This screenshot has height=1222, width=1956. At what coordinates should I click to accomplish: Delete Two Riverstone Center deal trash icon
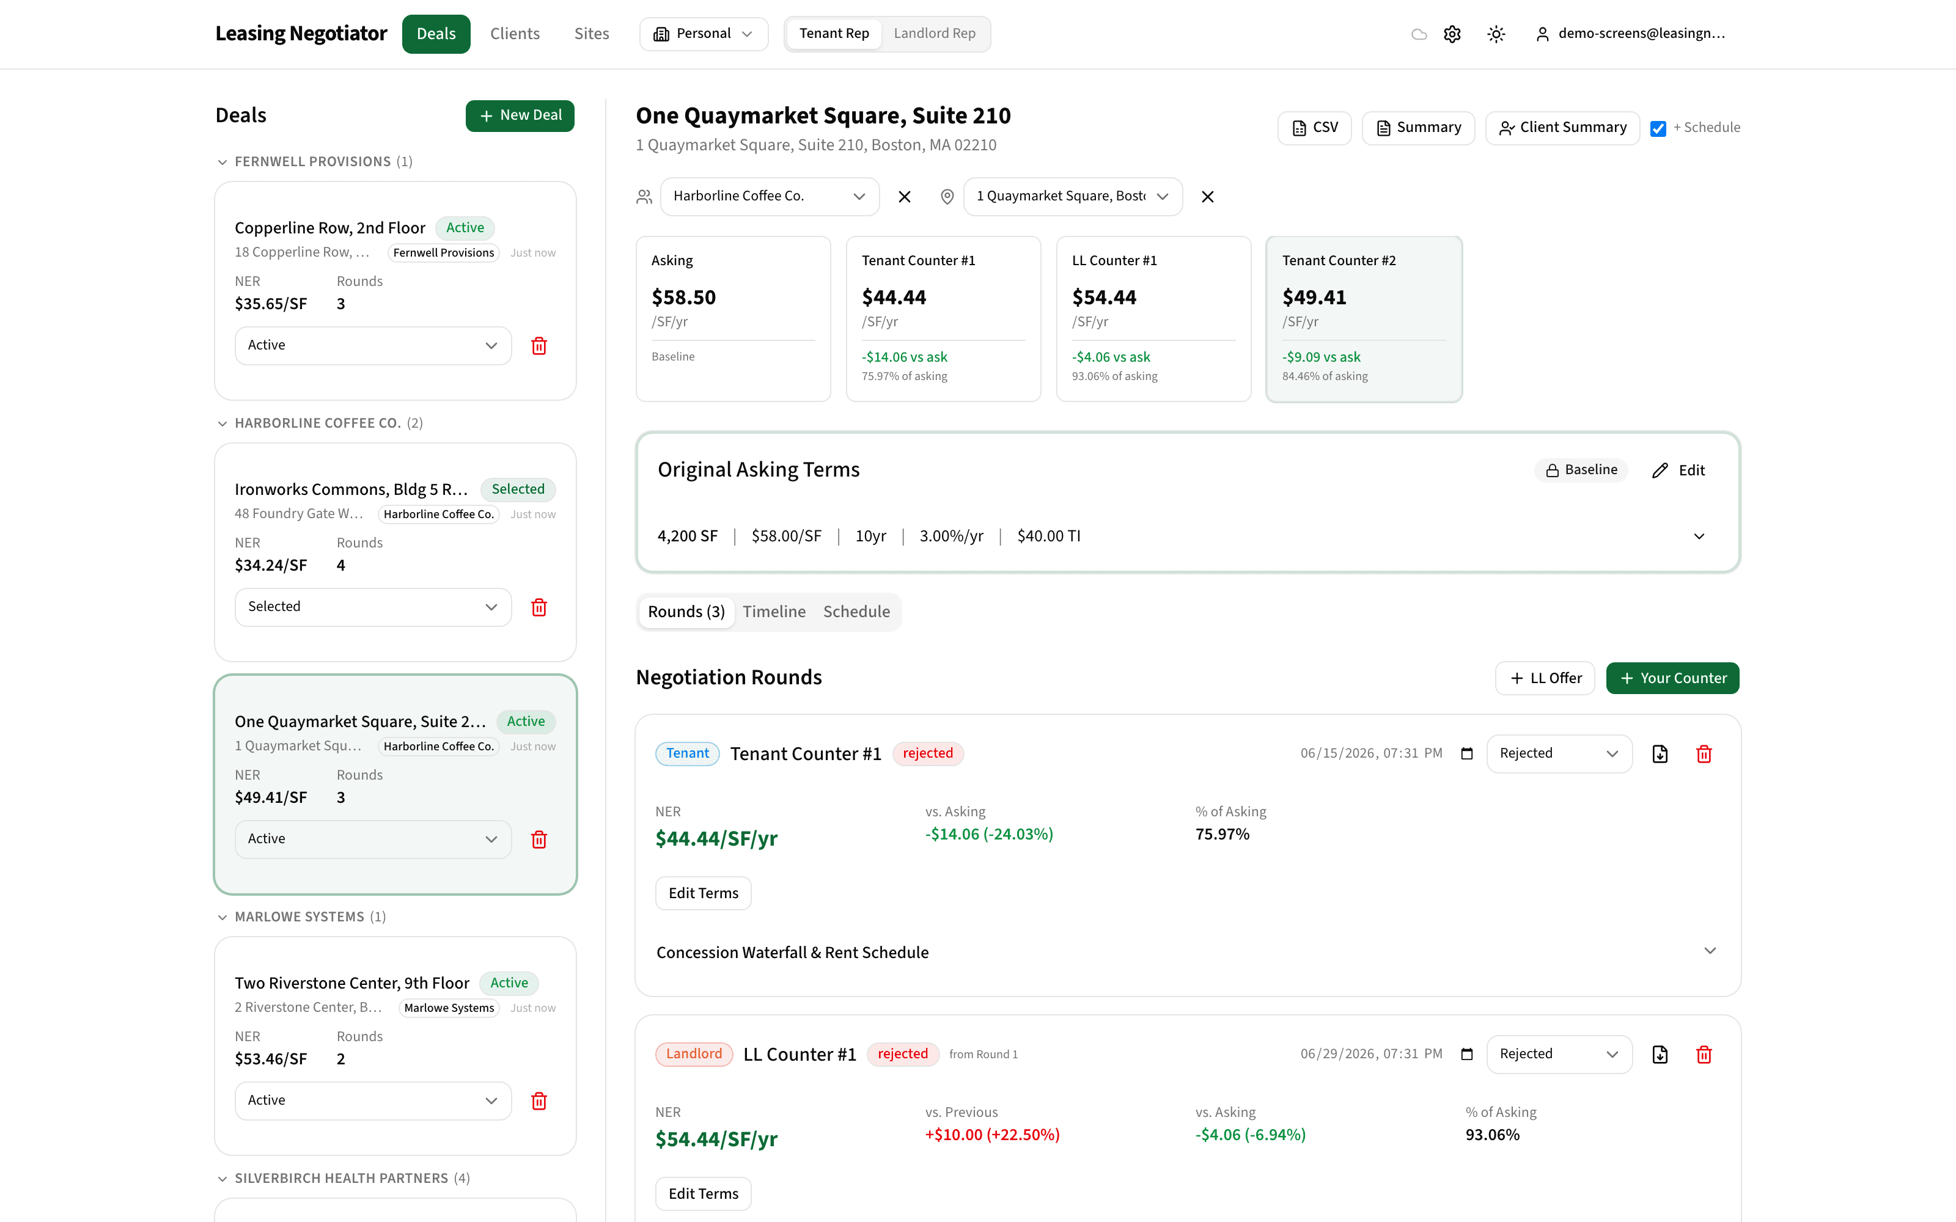[x=539, y=1101]
